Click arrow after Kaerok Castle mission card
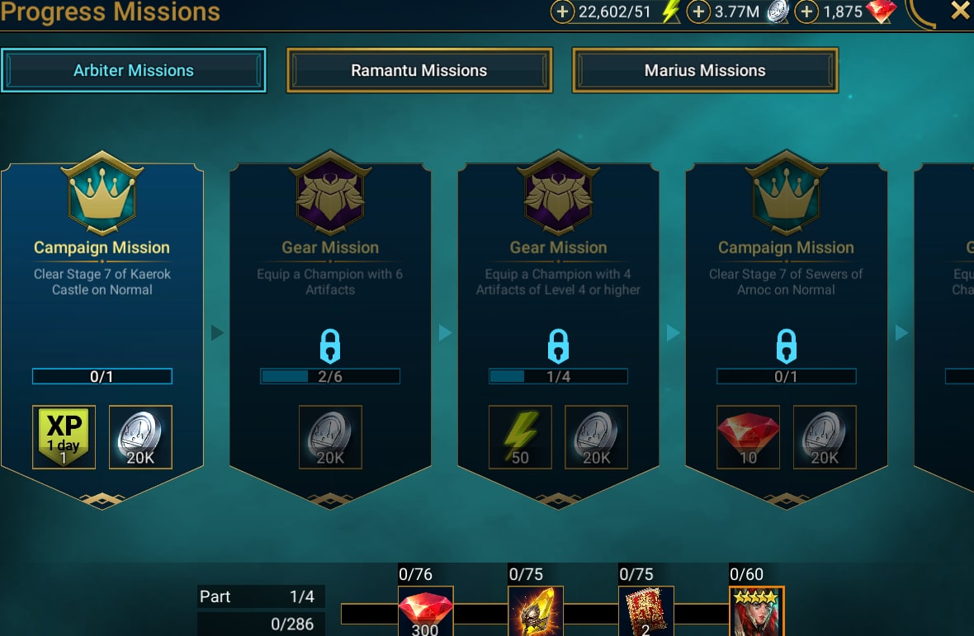974x636 pixels. click(217, 332)
